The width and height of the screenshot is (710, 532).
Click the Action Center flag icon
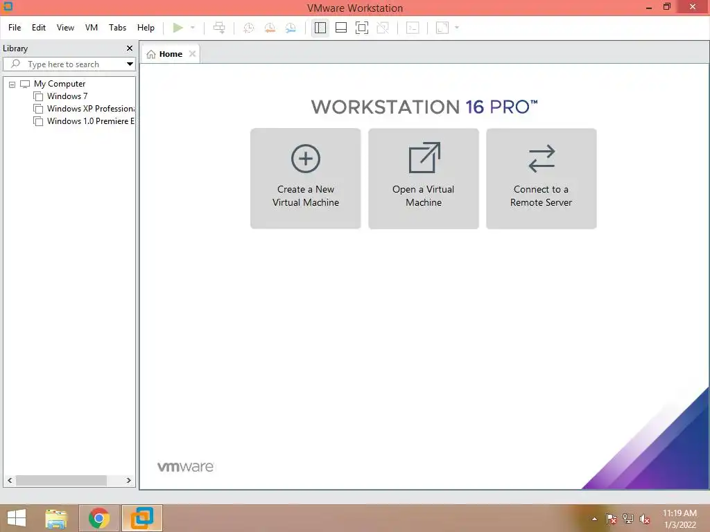[x=612, y=519]
